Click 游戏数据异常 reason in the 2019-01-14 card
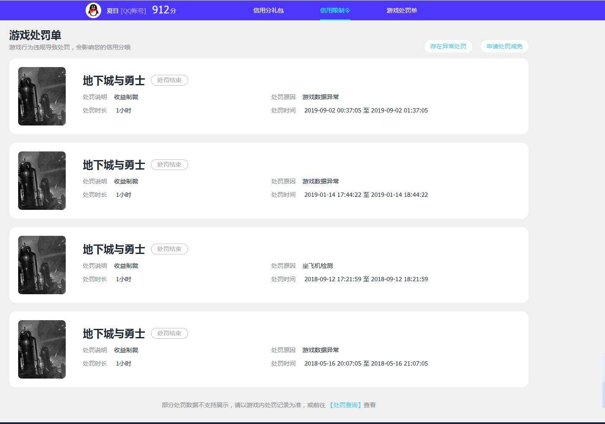 coord(320,181)
